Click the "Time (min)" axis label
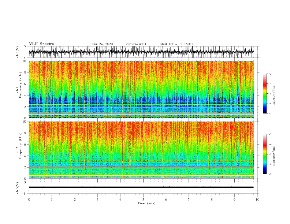The height and width of the screenshot is (224, 290). pyautogui.click(x=146, y=203)
